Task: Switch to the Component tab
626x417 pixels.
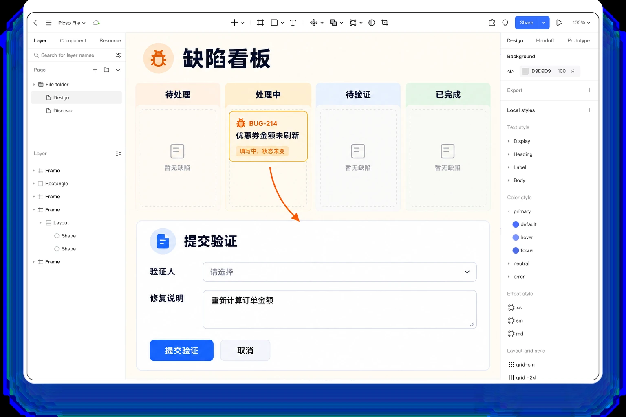Action: (x=73, y=40)
